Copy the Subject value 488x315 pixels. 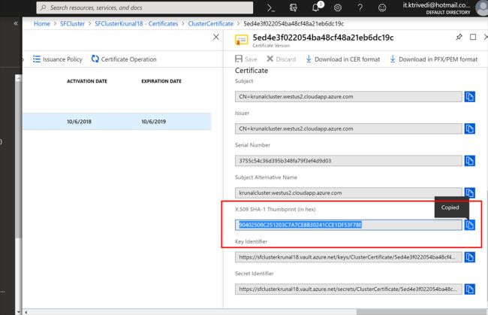click(x=470, y=96)
